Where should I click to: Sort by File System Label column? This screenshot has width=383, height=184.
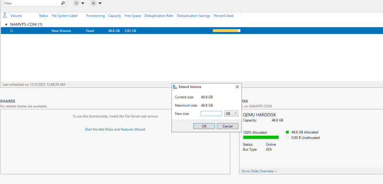point(65,16)
